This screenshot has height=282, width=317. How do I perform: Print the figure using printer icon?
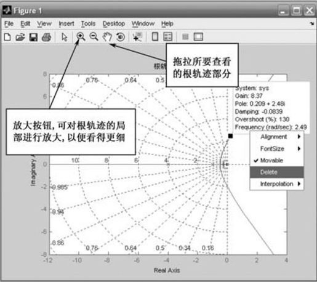(x=46, y=37)
